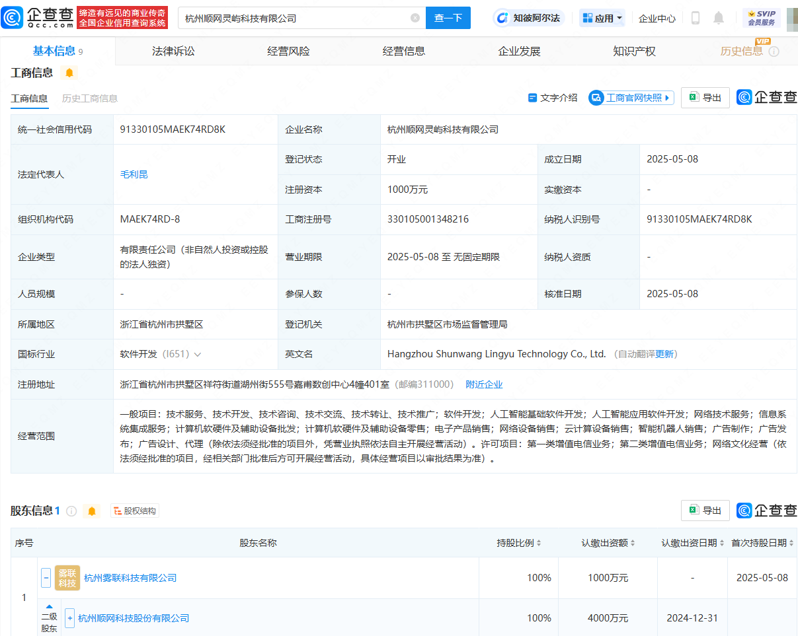Click 注册资本 value 1000万元
The width and height of the screenshot is (798, 636).
click(x=407, y=190)
